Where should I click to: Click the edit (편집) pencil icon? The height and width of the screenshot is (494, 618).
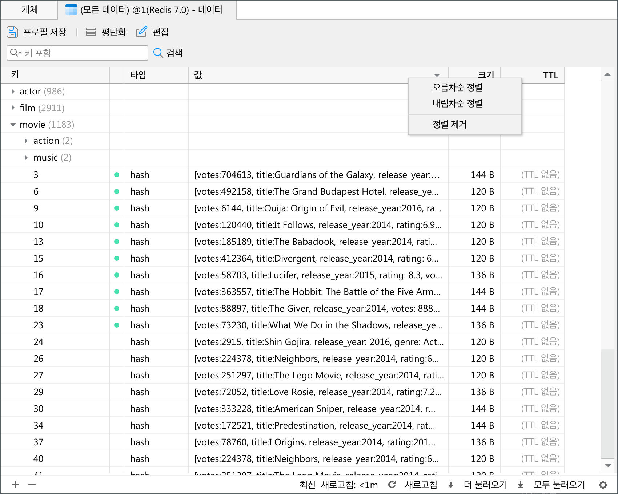click(x=141, y=32)
